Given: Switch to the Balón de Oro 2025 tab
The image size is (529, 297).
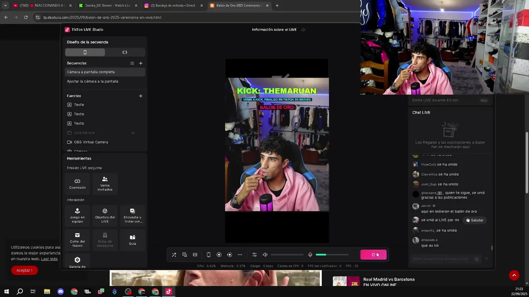Looking at the screenshot, I should click(239, 5).
